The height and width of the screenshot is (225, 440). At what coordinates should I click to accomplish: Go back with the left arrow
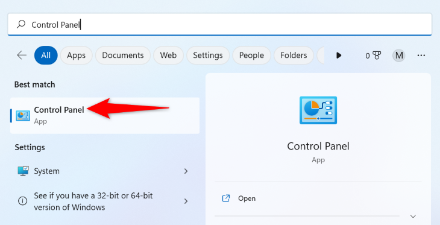[22, 55]
